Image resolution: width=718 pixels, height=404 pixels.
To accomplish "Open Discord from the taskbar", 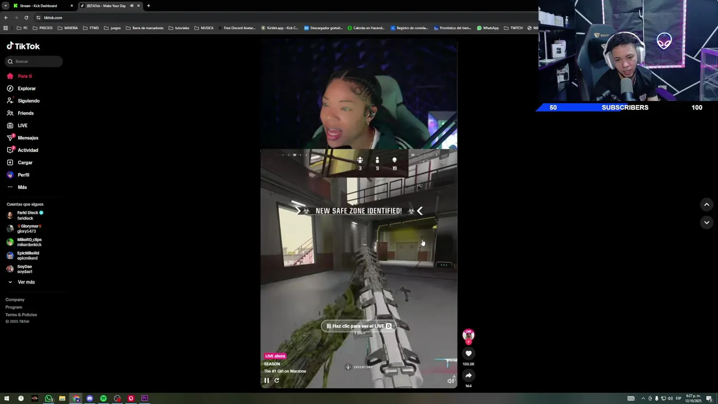I will 90,398.
